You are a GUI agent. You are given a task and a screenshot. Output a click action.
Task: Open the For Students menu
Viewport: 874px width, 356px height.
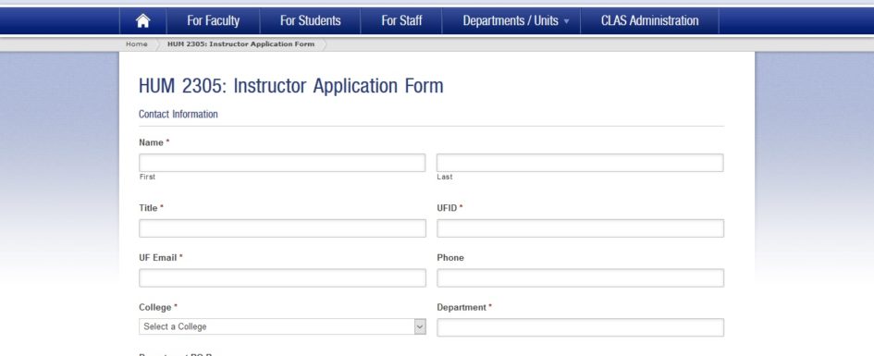tap(310, 21)
